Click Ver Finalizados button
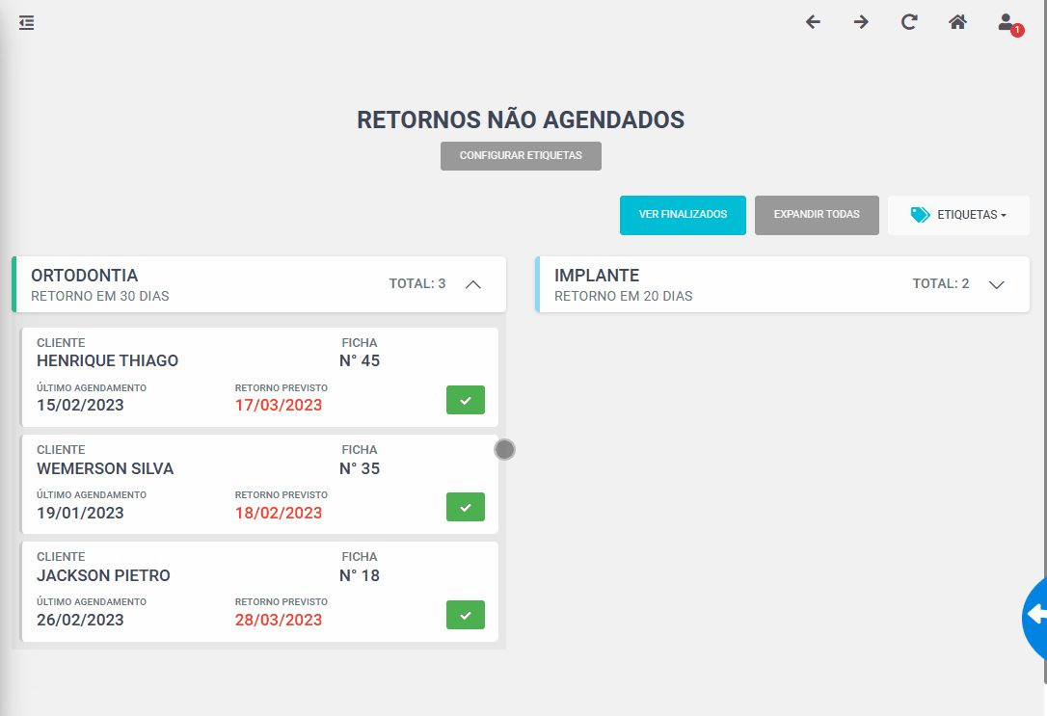1047x716 pixels. pyautogui.click(x=683, y=215)
